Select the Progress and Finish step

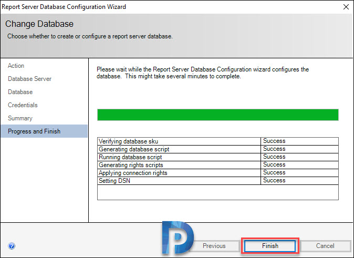44,131
